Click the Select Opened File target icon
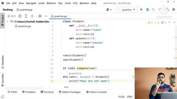This screenshot has height=99, width=177. point(20,16)
